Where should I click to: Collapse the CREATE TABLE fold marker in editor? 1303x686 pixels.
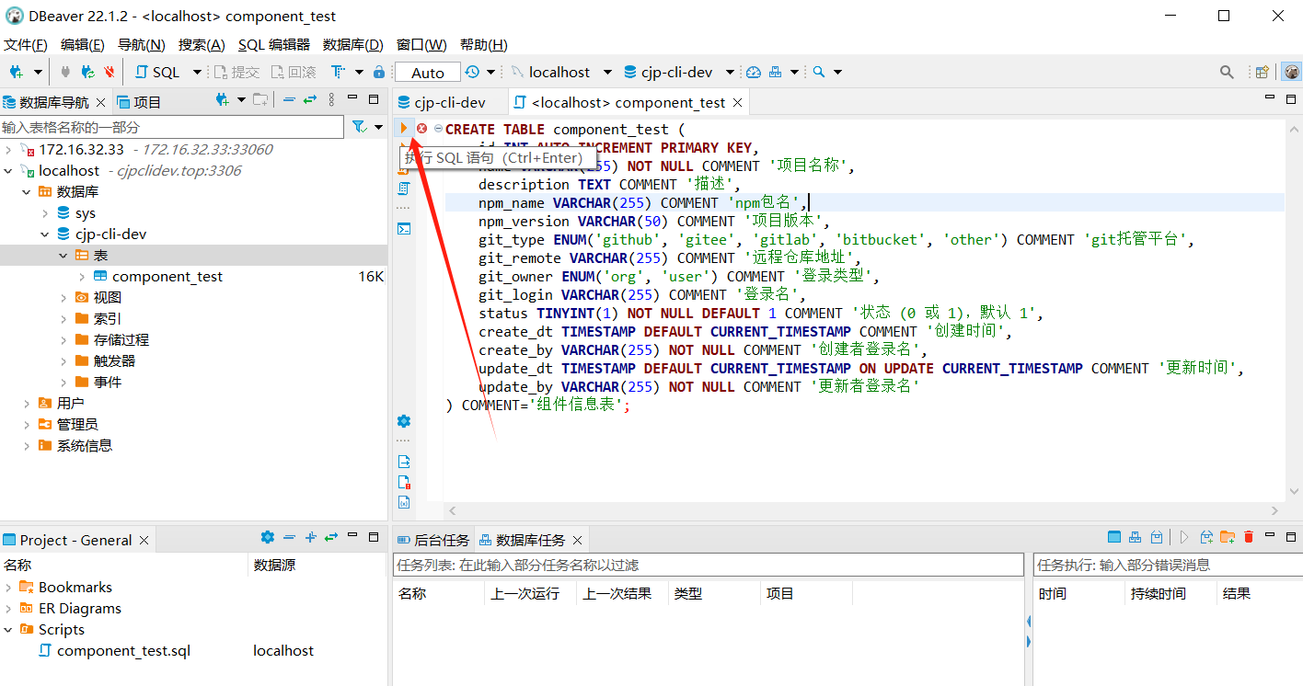pos(438,129)
